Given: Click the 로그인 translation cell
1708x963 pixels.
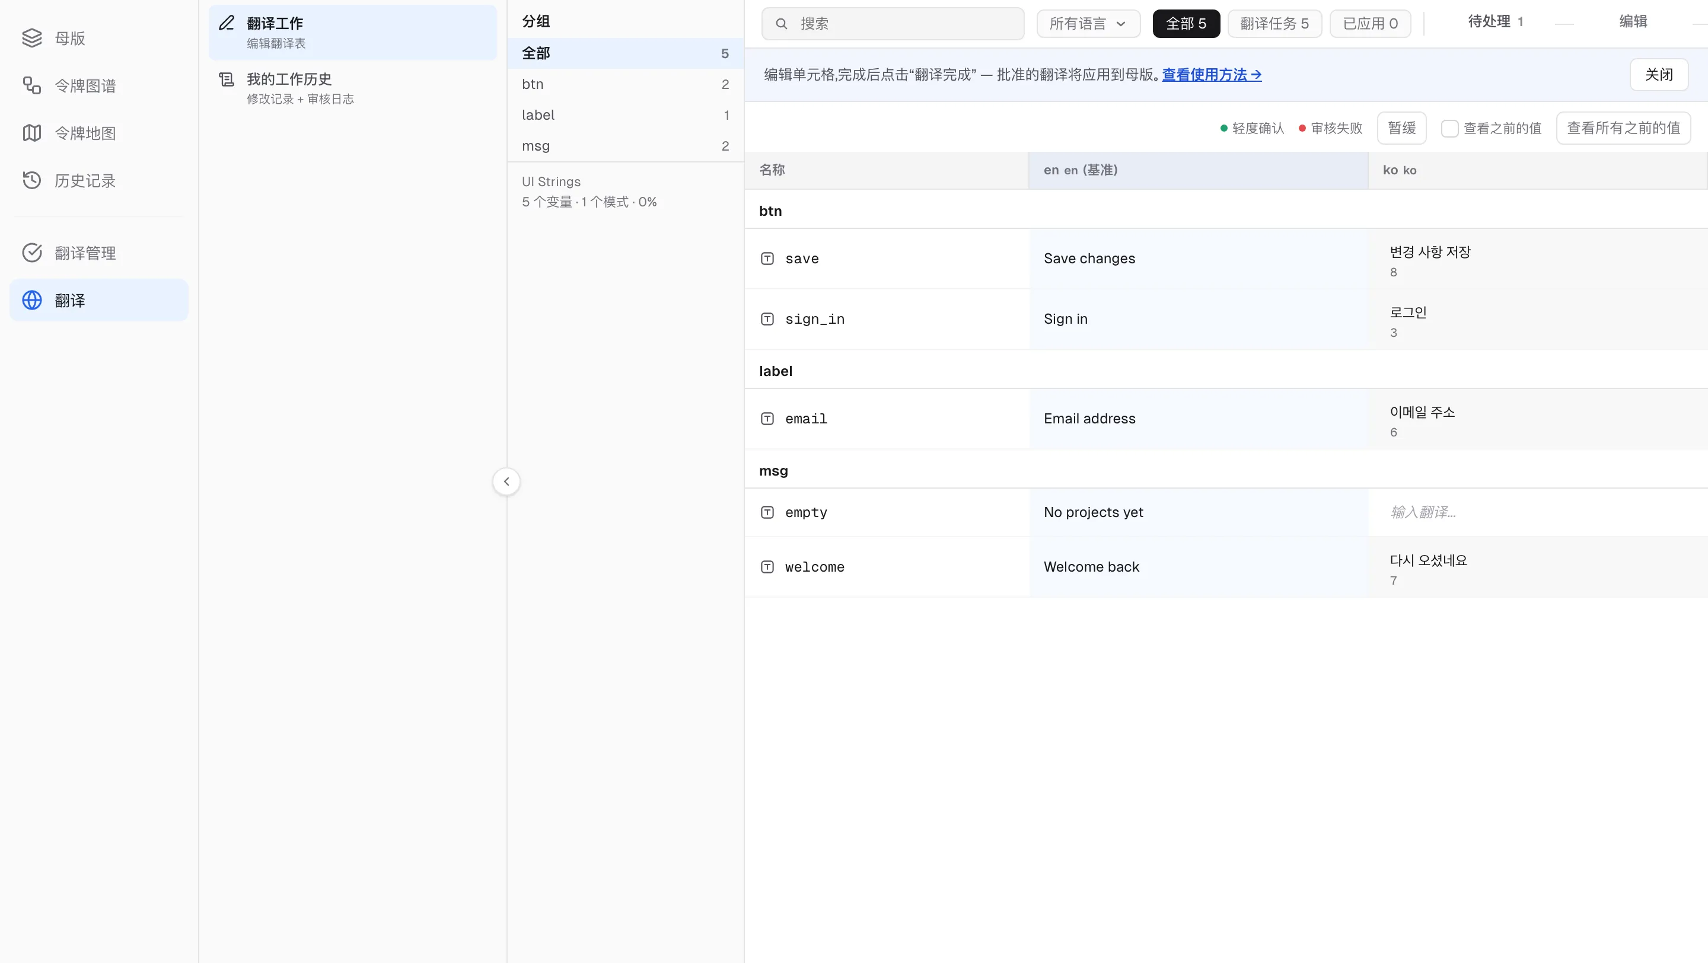Looking at the screenshot, I should [x=1538, y=320].
